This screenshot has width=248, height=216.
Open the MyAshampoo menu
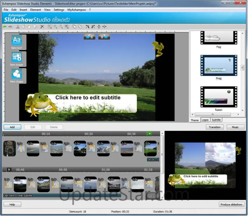[76, 10]
